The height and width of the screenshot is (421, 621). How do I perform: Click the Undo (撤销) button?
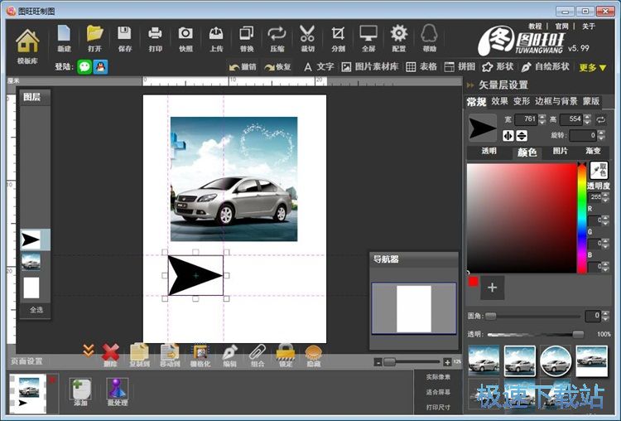click(x=244, y=67)
